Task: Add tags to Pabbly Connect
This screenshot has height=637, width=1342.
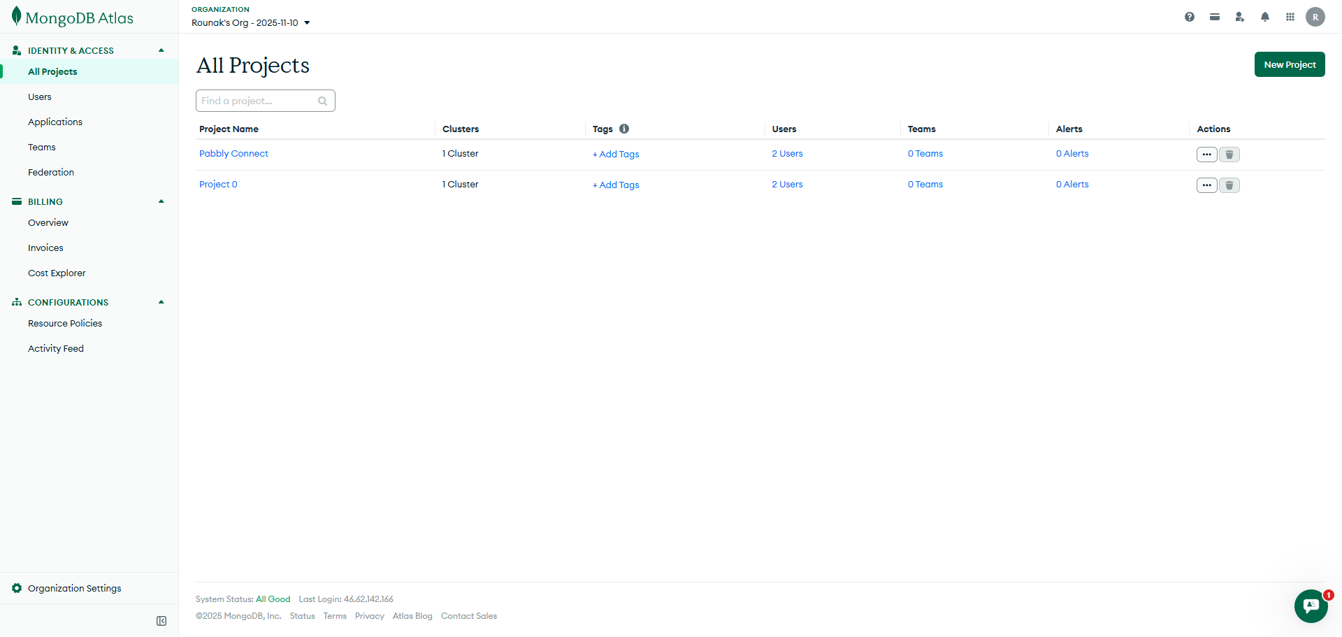Action: point(616,155)
